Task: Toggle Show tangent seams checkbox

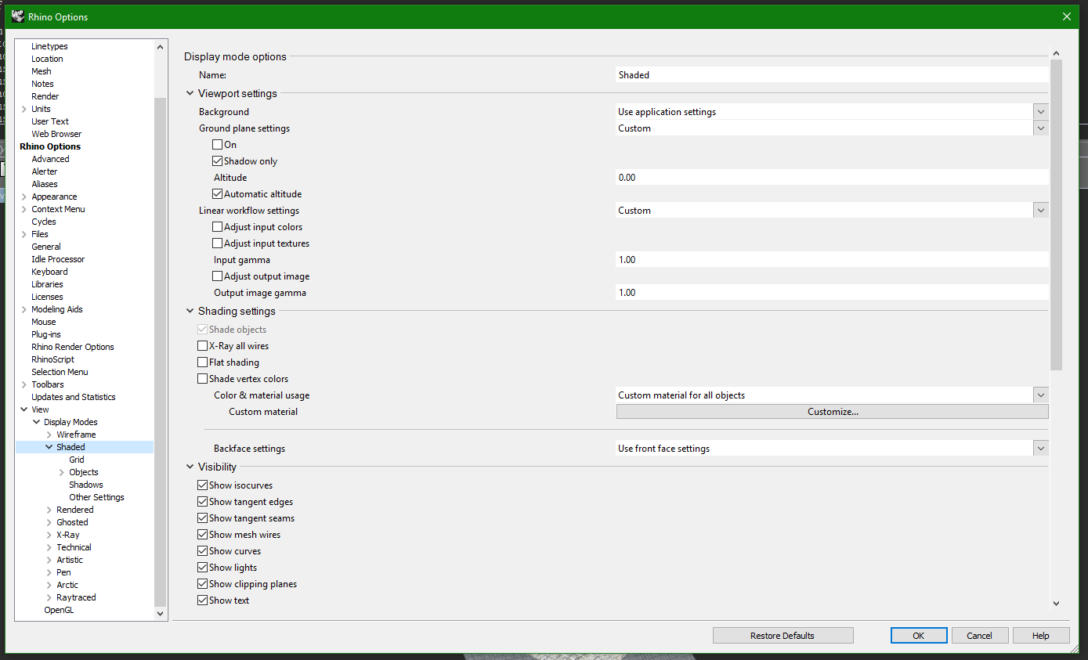Action: pyautogui.click(x=202, y=518)
